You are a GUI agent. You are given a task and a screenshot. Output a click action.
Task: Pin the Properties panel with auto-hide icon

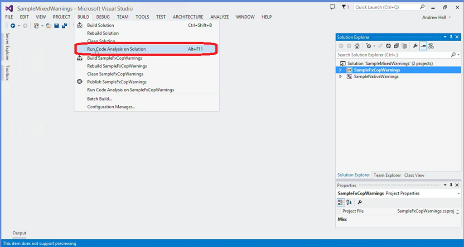click(451, 185)
